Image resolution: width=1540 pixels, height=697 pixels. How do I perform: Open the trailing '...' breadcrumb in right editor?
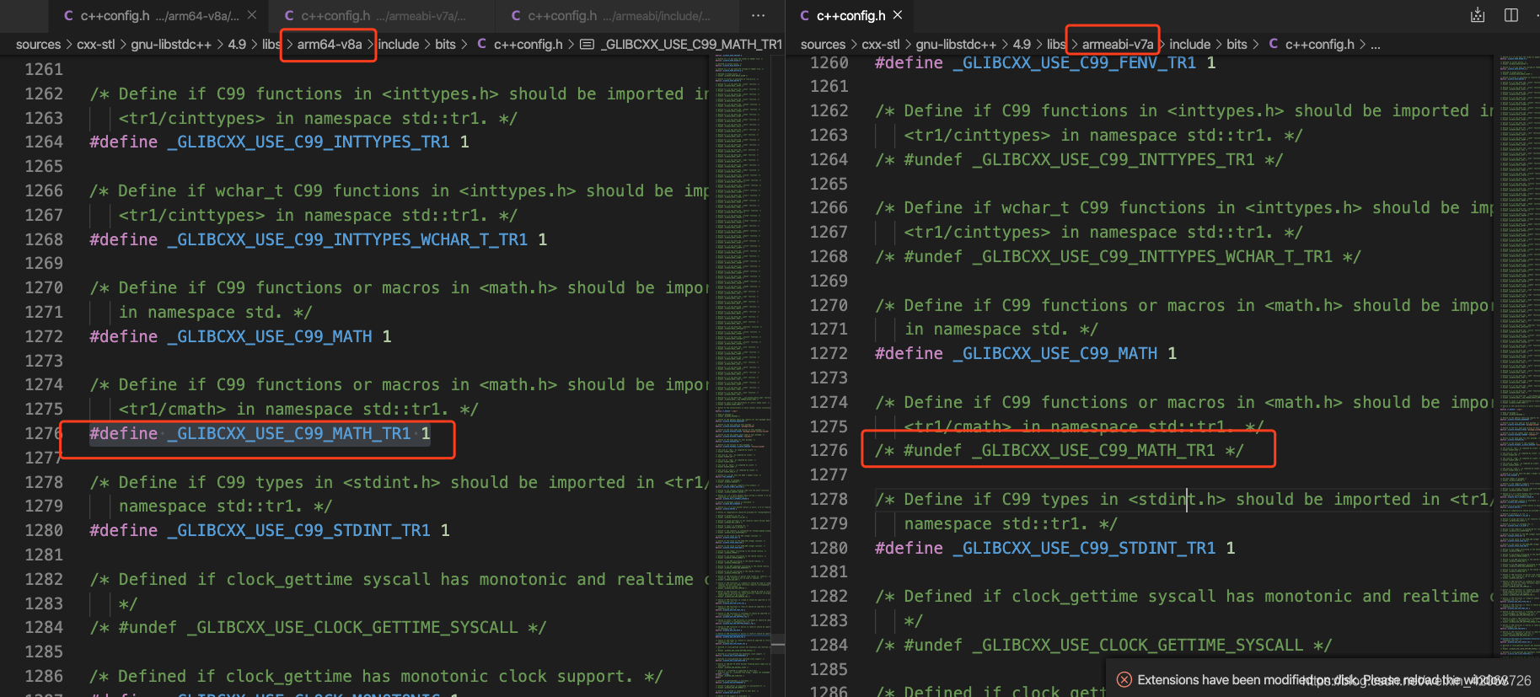click(1376, 44)
